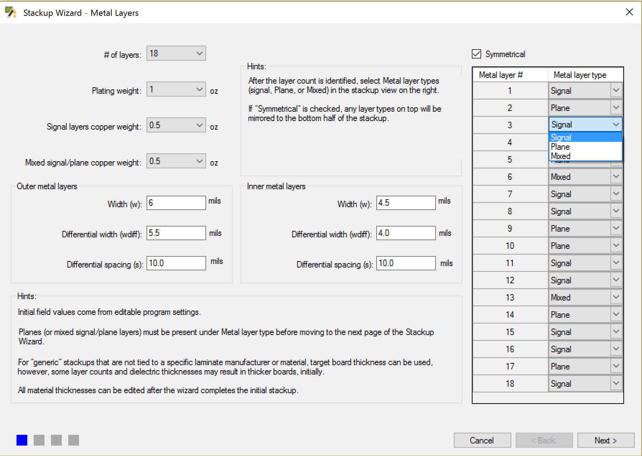Open layer type dropdown for metal layer 7
Viewport: 642px width, 456px height.
pos(616,194)
